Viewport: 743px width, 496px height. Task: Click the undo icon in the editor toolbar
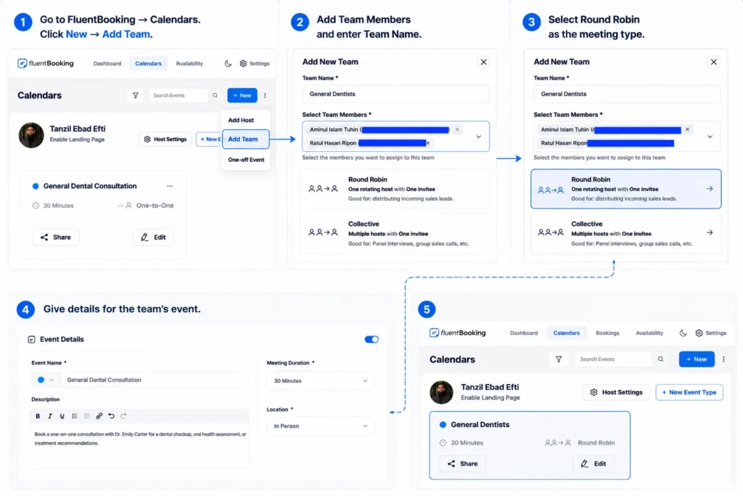click(x=111, y=416)
